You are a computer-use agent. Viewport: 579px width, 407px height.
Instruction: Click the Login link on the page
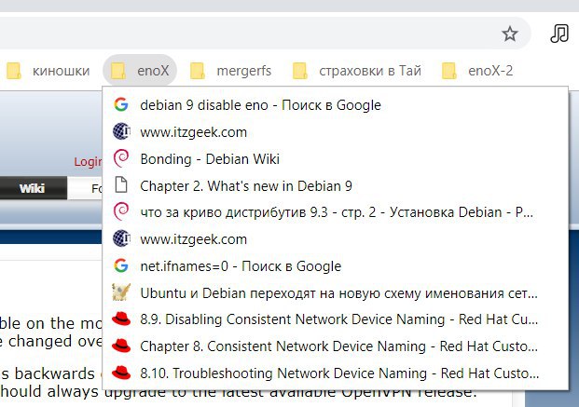[88, 162]
